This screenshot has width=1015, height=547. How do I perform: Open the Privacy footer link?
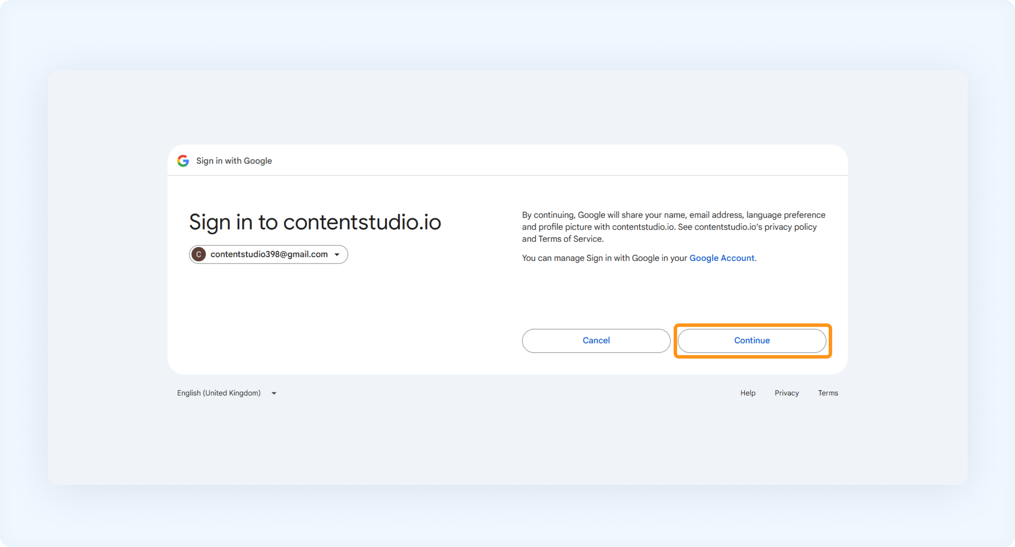(787, 393)
